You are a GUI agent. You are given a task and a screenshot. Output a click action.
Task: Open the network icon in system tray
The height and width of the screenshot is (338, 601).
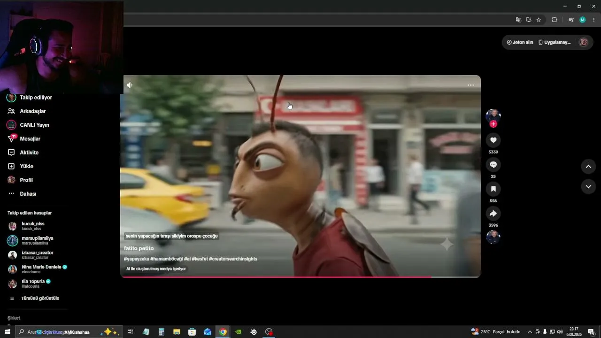pos(552,332)
